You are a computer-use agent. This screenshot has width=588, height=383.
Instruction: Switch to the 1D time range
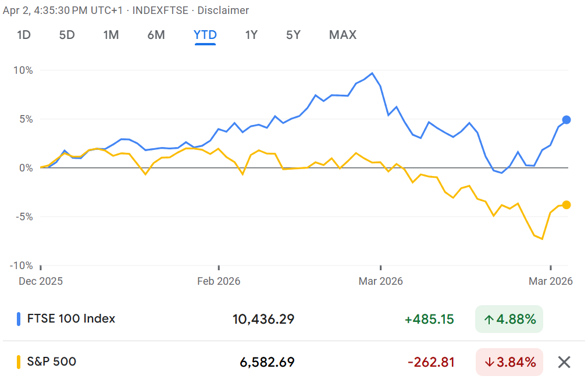[x=24, y=35]
